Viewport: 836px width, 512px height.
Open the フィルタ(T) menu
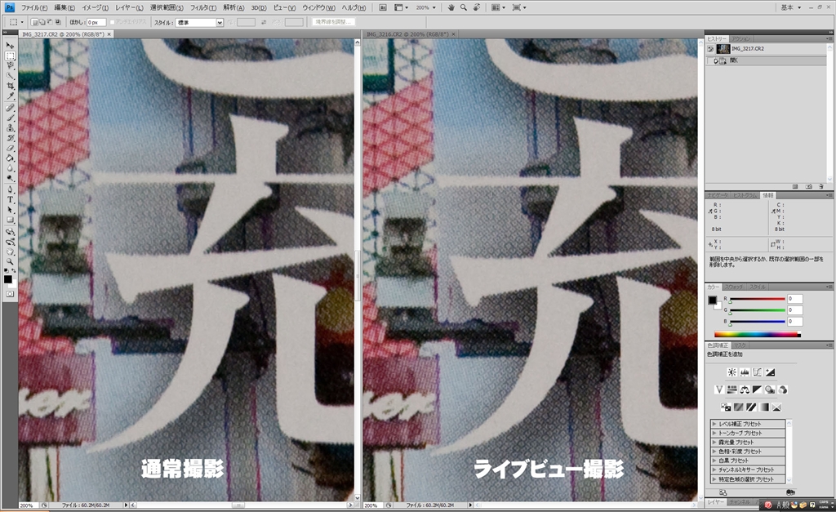pos(203,7)
